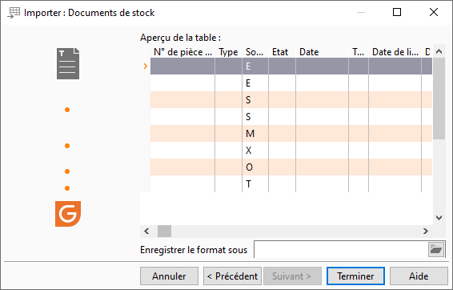Cancel the import with Annuler

tap(169, 276)
